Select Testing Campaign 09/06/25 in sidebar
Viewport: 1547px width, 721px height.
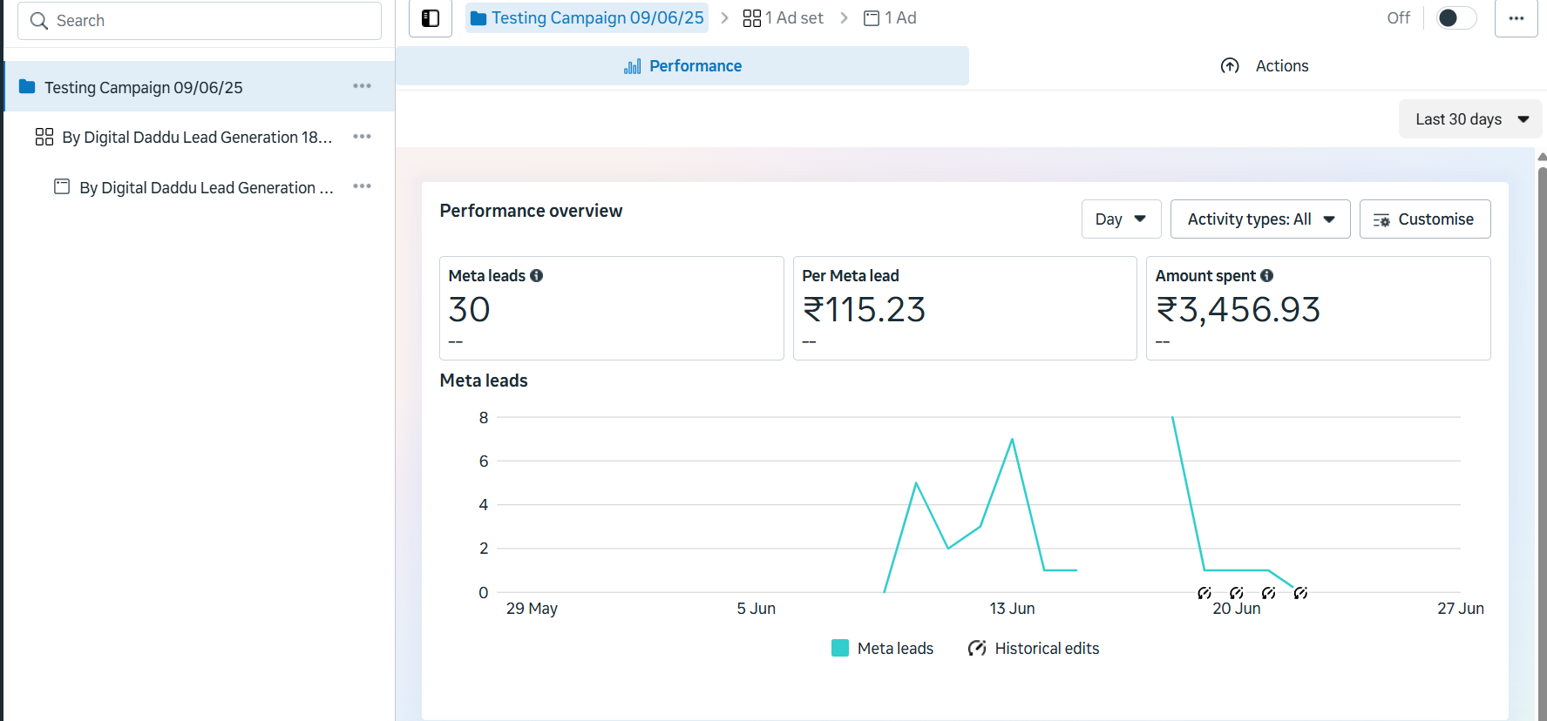(x=200, y=87)
